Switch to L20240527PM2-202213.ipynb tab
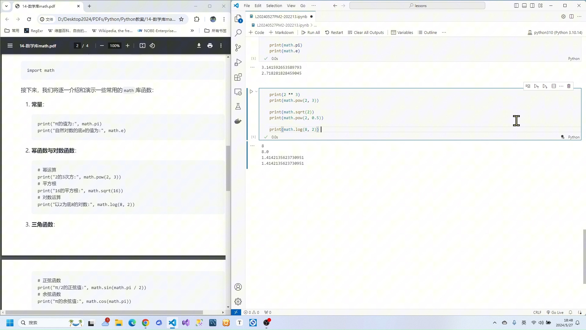The height and width of the screenshot is (330, 586). (281, 16)
